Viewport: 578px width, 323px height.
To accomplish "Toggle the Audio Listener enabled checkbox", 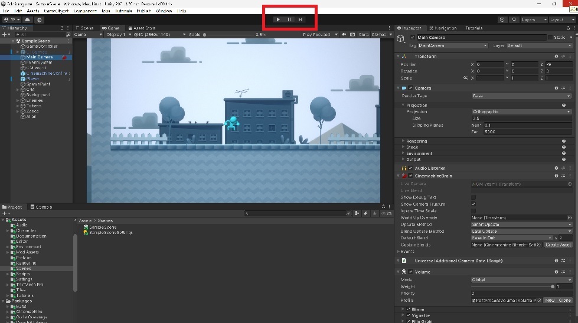I will 410,168.
